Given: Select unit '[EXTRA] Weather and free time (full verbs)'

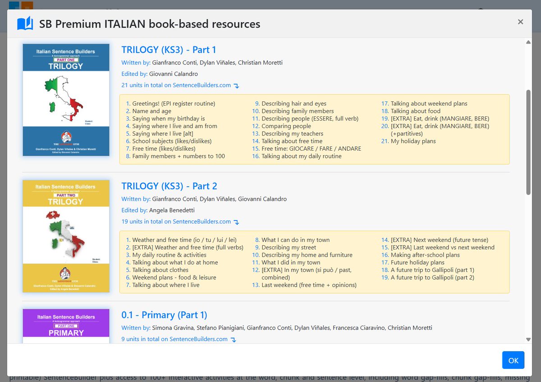Looking at the screenshot, I should 188,247.
